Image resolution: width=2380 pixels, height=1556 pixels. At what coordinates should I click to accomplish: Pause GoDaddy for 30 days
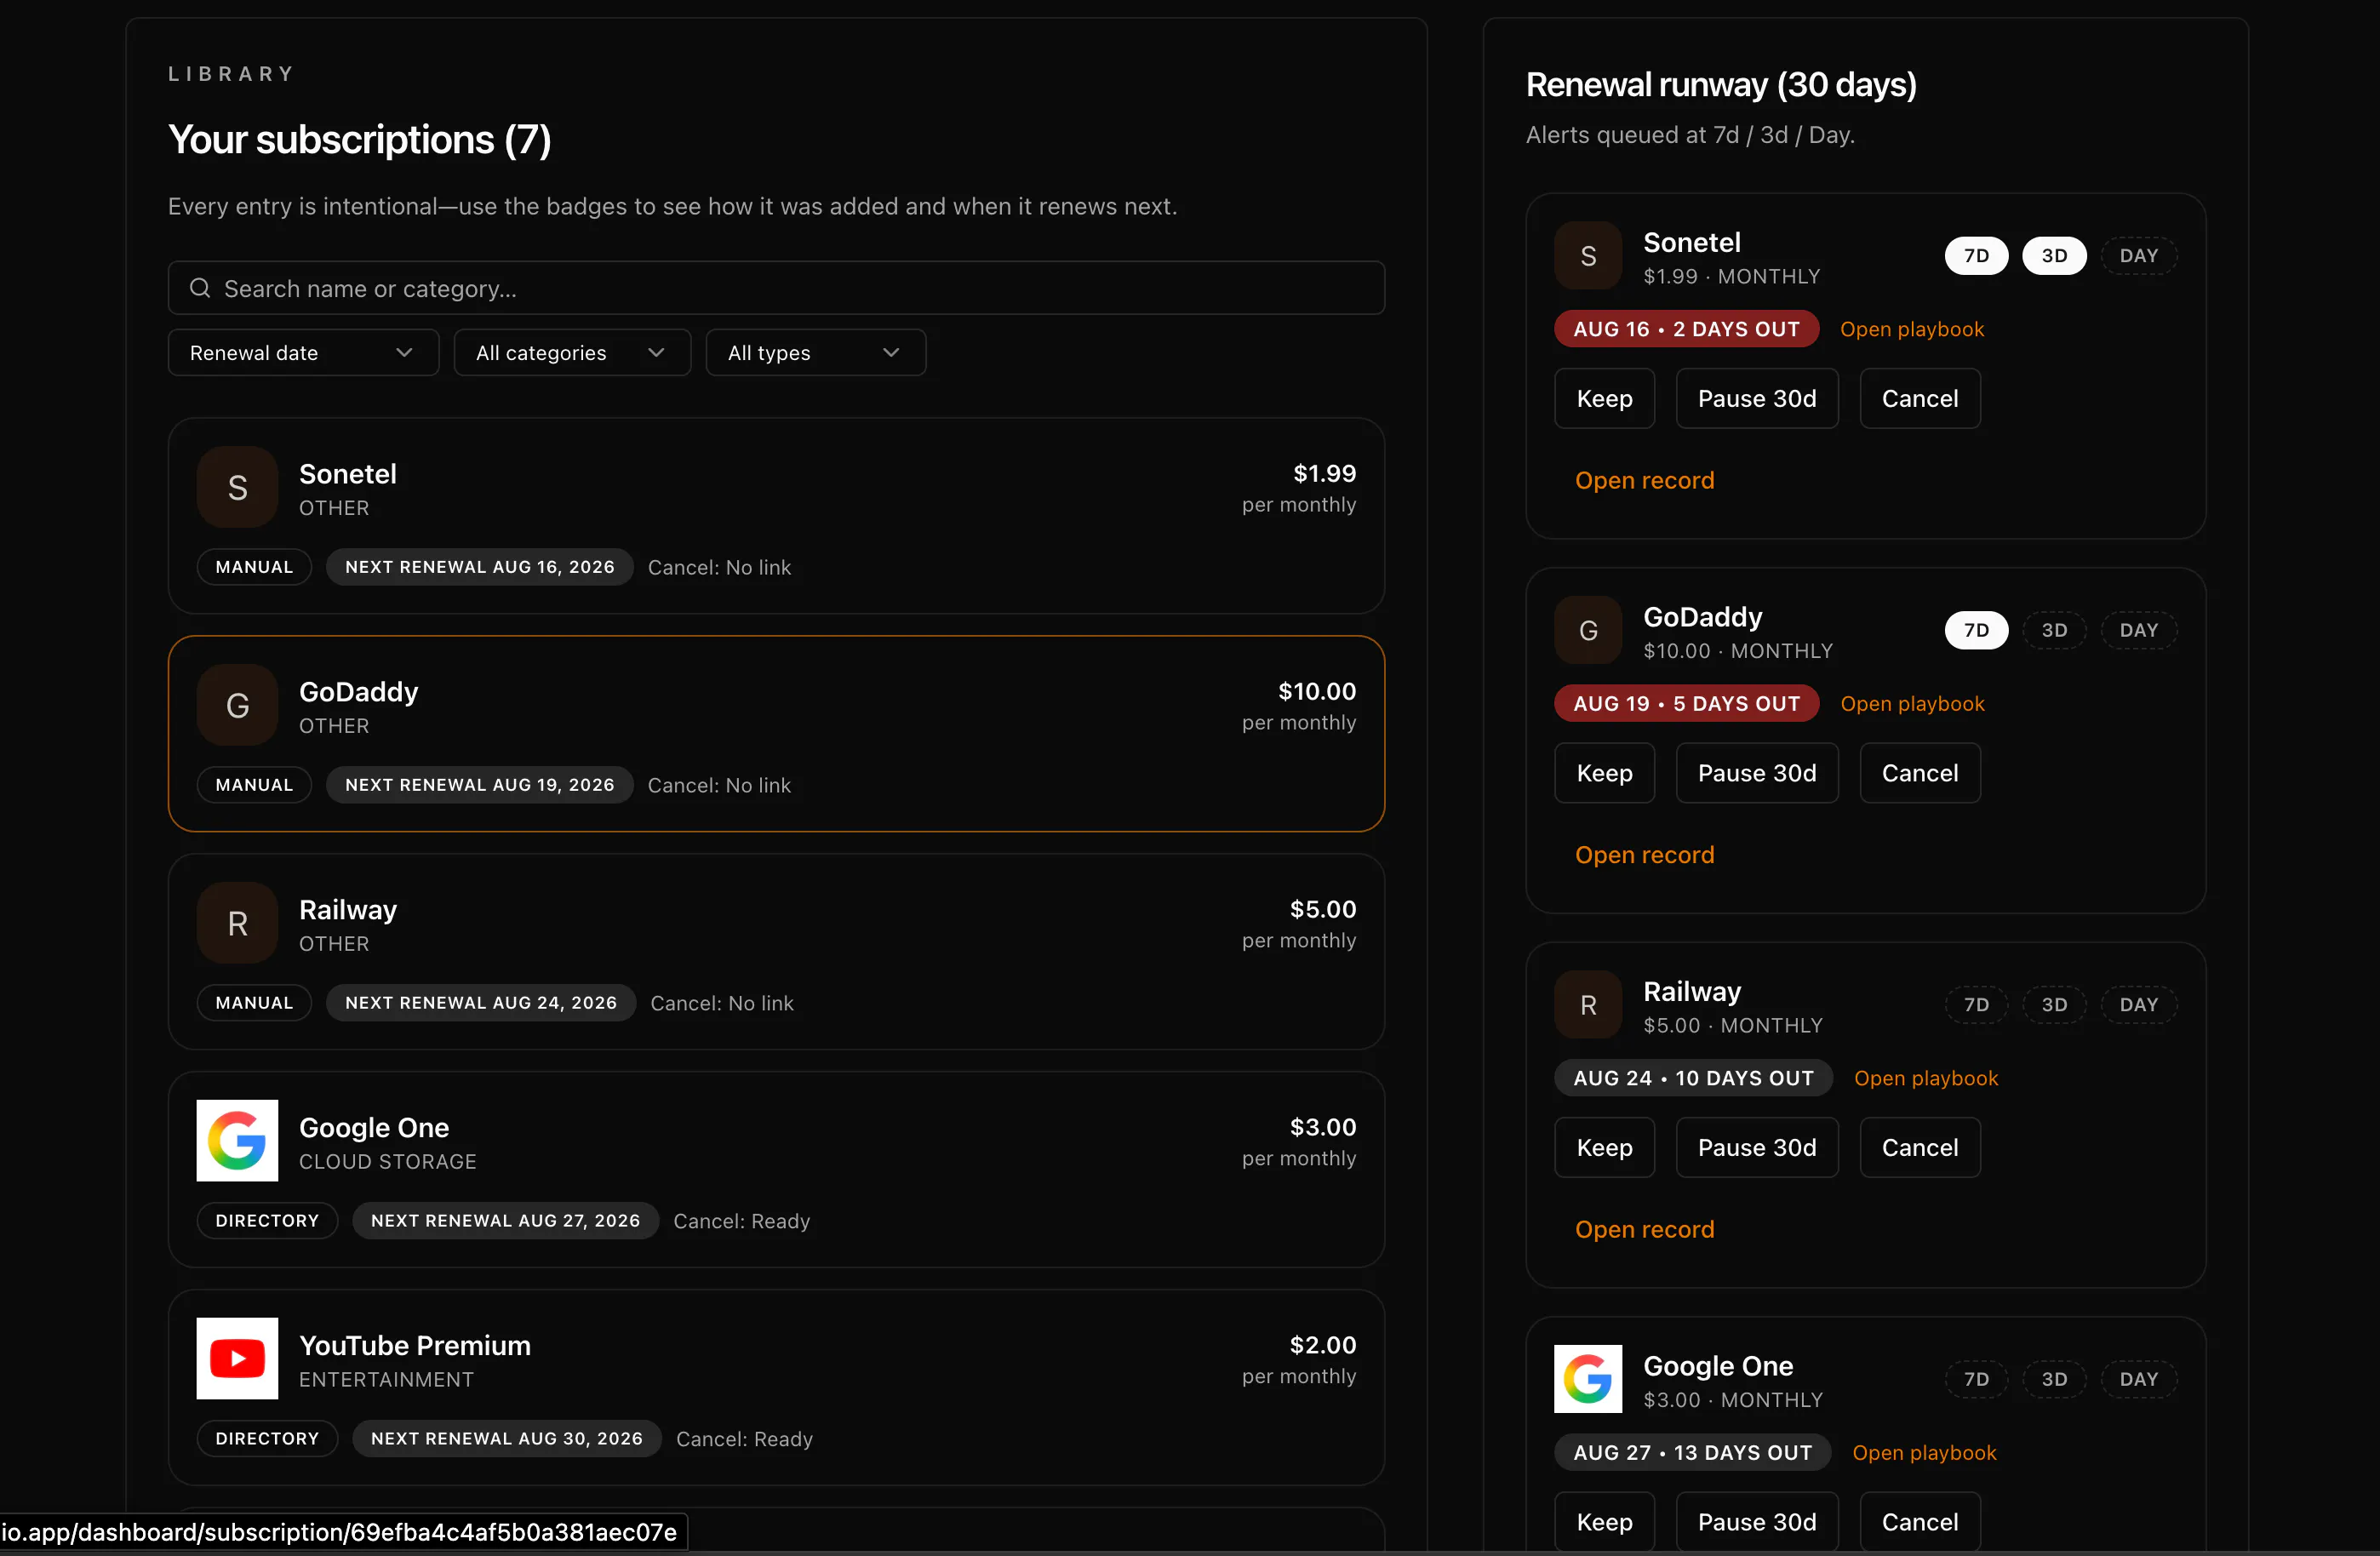[x=1757, y=773]
